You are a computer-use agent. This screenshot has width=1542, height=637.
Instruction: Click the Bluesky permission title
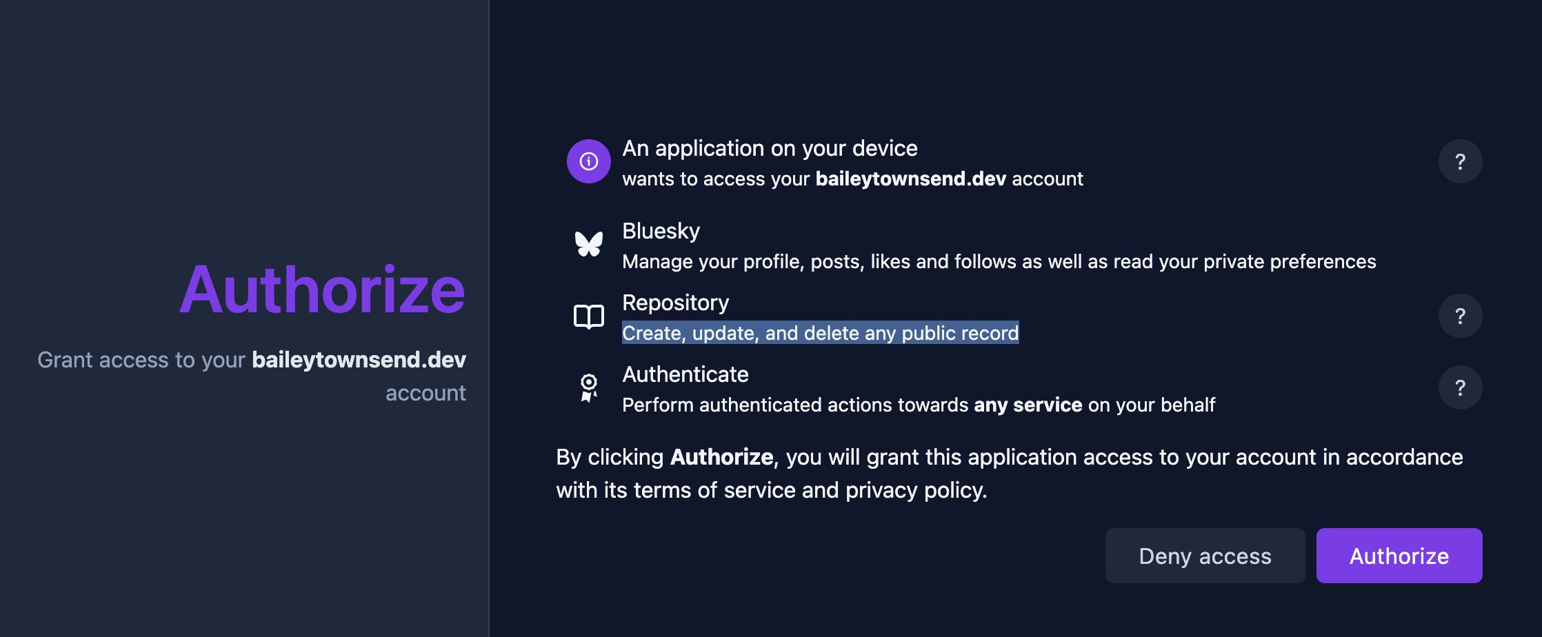tap(661, 231)
